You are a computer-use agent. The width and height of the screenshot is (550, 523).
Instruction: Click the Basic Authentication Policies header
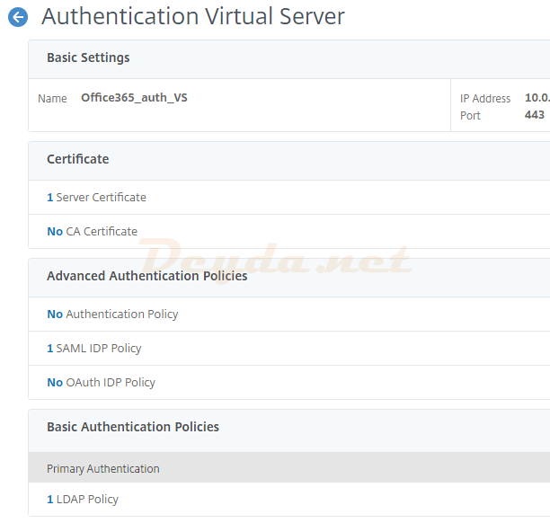click(x=132, y=427)
